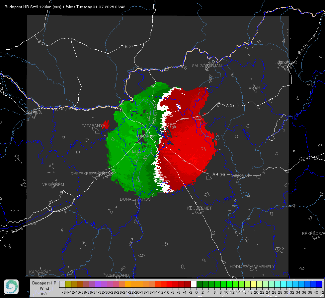Click the radar title text with date 01-07-2025
Viewport: 325px width, 298px height.
65,7
